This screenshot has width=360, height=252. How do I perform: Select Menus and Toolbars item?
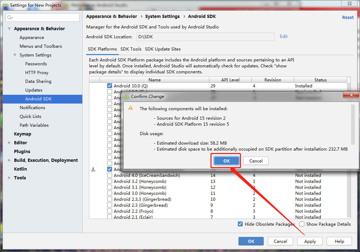[x=41, y=46]
